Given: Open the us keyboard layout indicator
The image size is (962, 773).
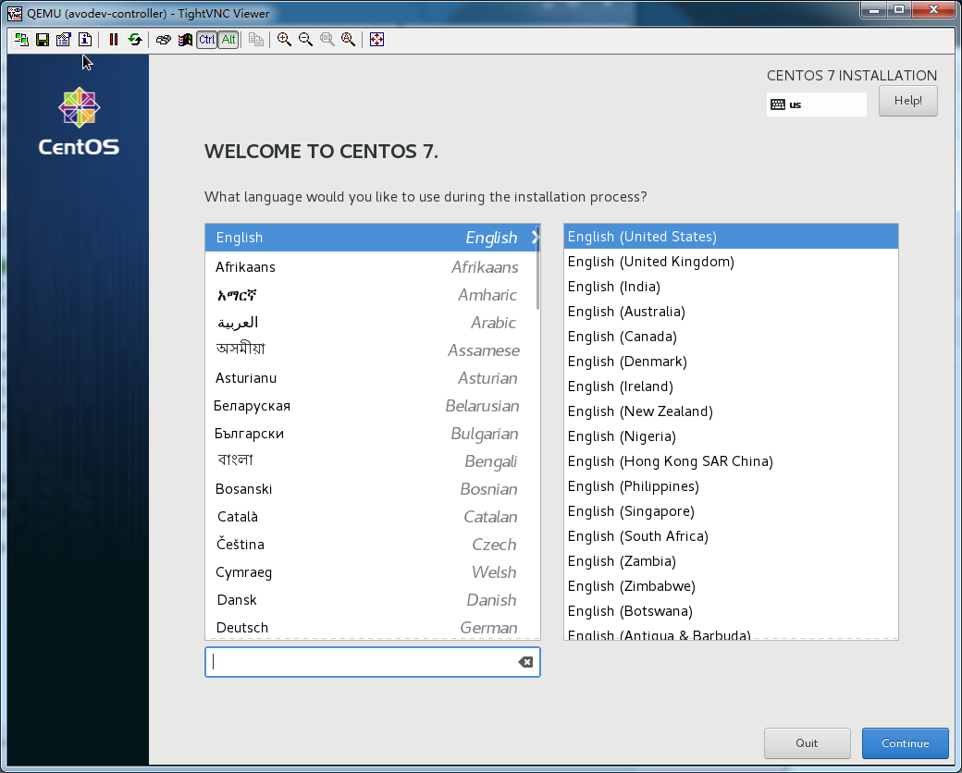Looking at the screenshot, I should 817,104.
